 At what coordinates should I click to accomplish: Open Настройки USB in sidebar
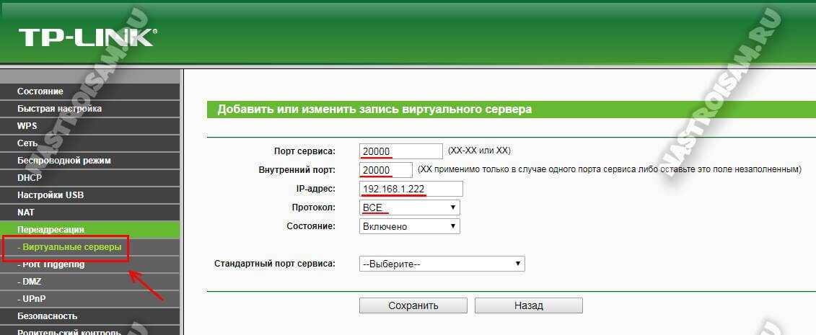point(51,195)
